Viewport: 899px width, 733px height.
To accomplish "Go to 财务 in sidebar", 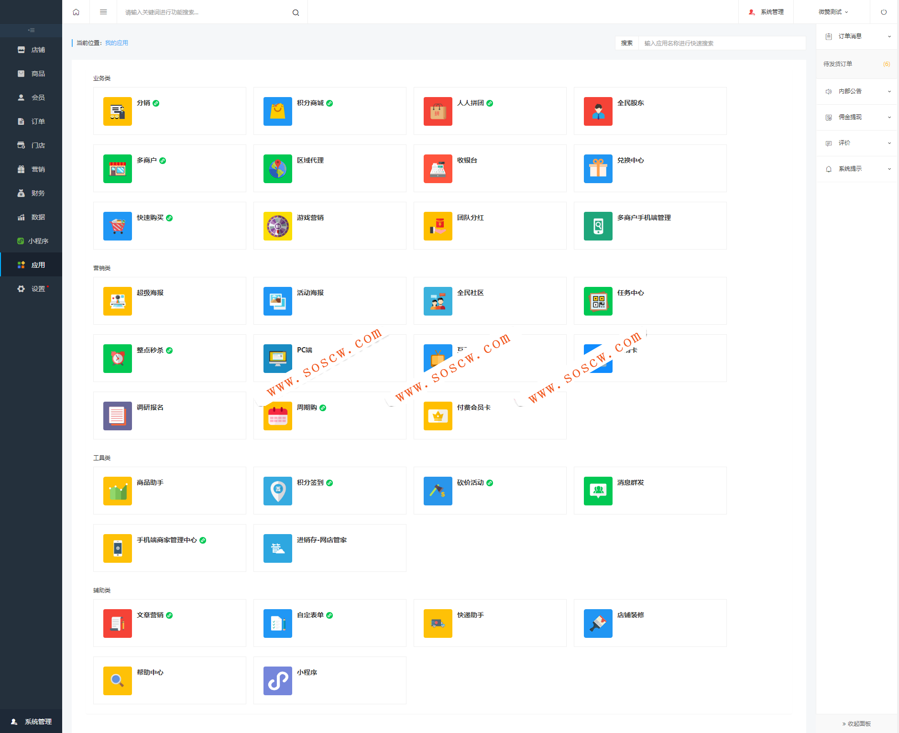I will [31, 193].
